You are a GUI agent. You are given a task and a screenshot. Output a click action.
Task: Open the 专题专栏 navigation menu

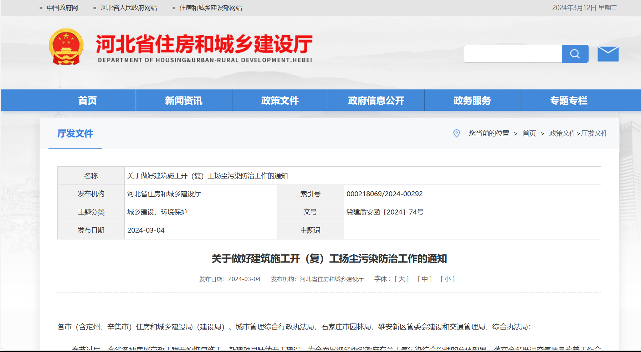[568, 100]
